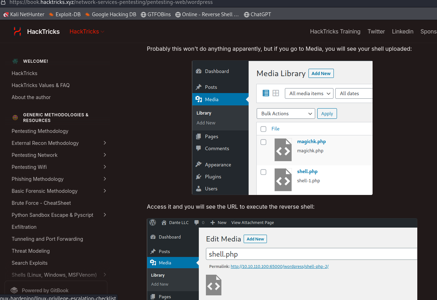Click the Appearance brush icon
Image resolution: width=437 pixels, height=300 pixels.
tap(199, 165)
